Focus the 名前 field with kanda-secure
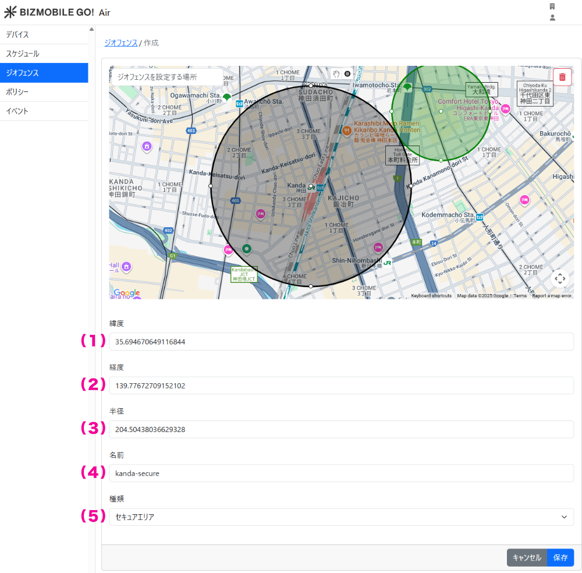The image size is (582, 573). click(x=341, y=473)
